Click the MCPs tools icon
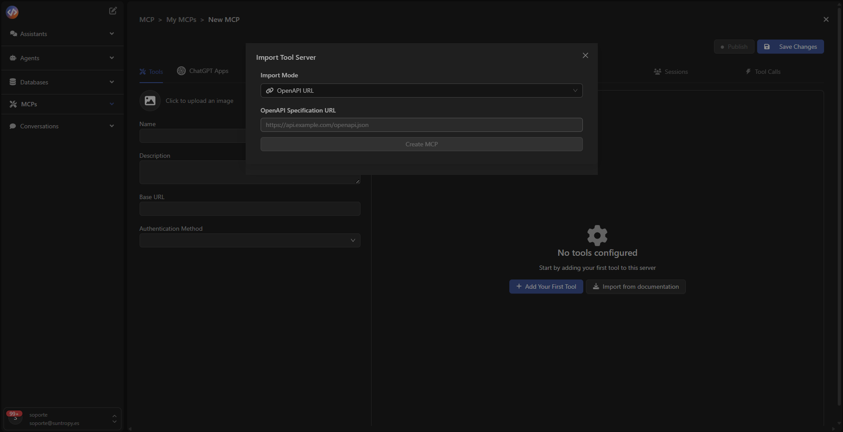Screen dimensions: 843x432 [14, 104]
